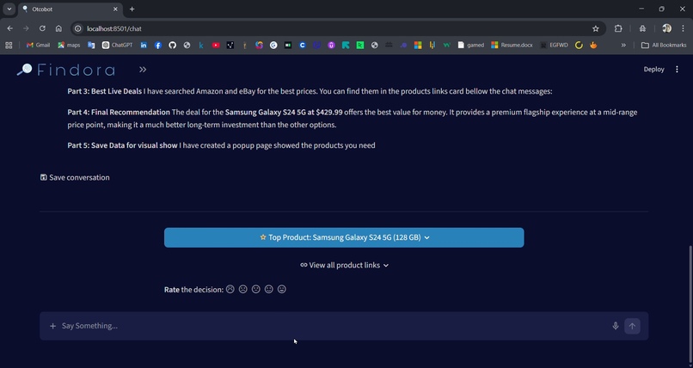Click the address bar showing localhost:8501/chat

click(x=332, y=28)
